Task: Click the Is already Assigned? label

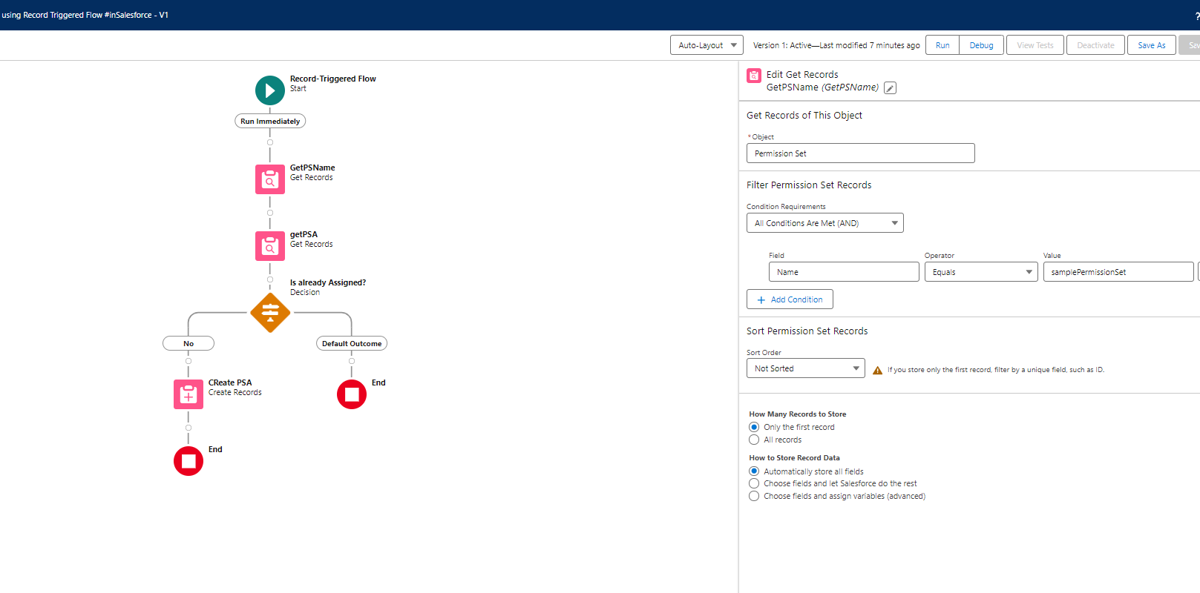Action: [328, 282]
